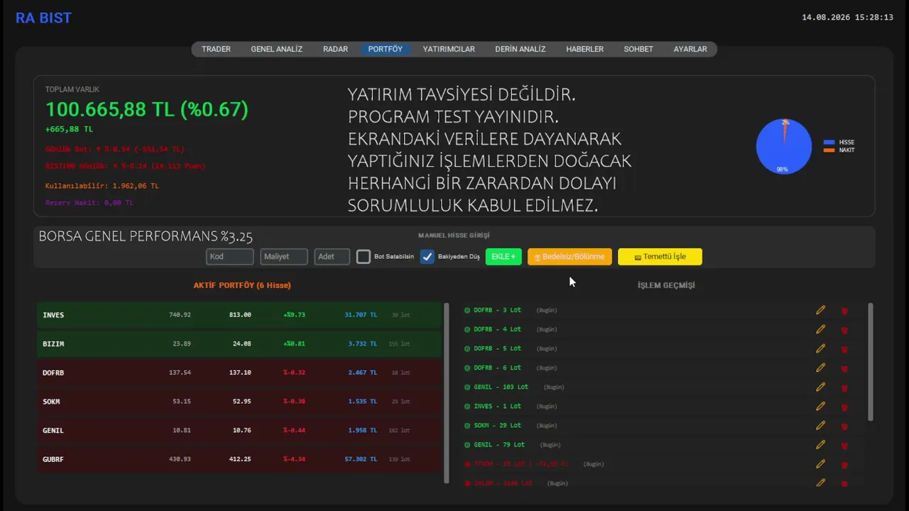Delete the DOFRB - 6 Lot transaction
Screen dimensions: 909x511
click(844, 368)
